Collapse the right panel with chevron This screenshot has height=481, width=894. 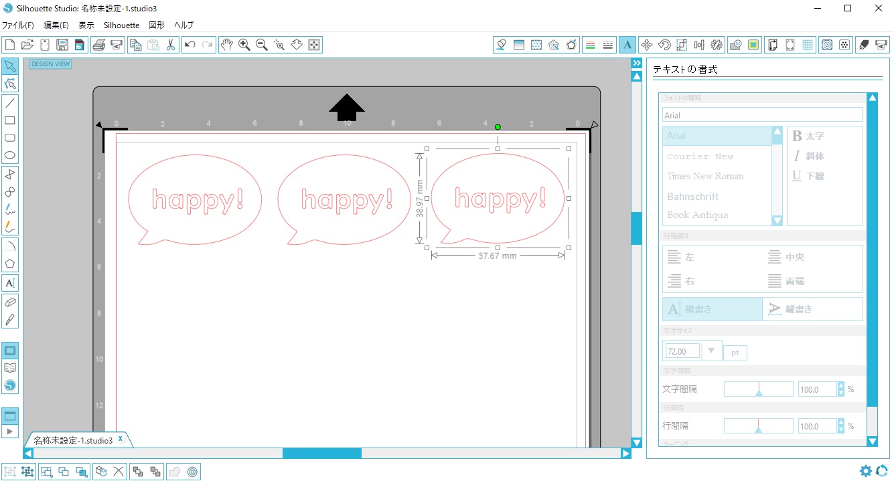pyautogui.click(x=637, y=63)
